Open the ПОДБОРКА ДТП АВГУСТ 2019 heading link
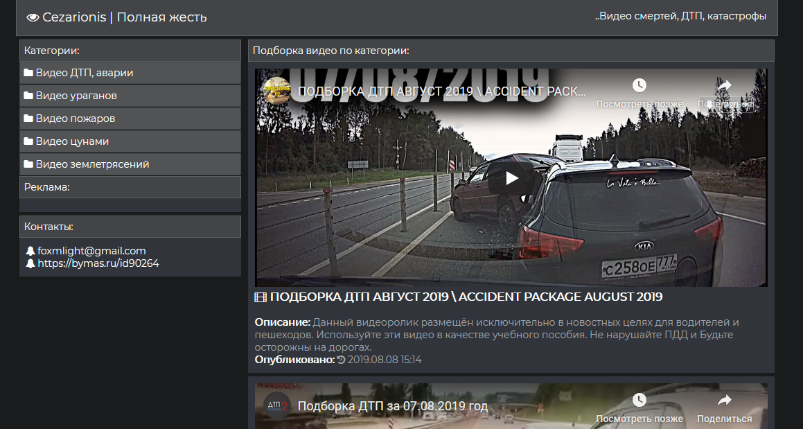Viewport: 803px width, 429px height. pos(466,297)
